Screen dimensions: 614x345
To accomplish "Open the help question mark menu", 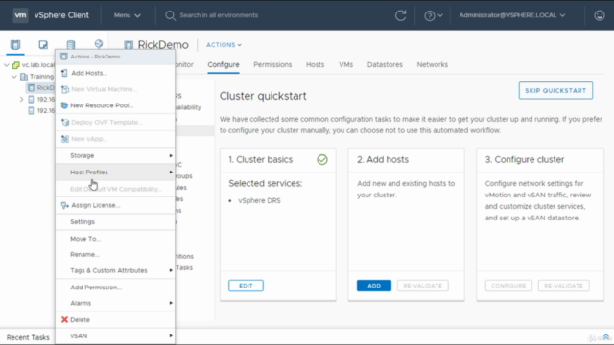I will tap(433, 15).
